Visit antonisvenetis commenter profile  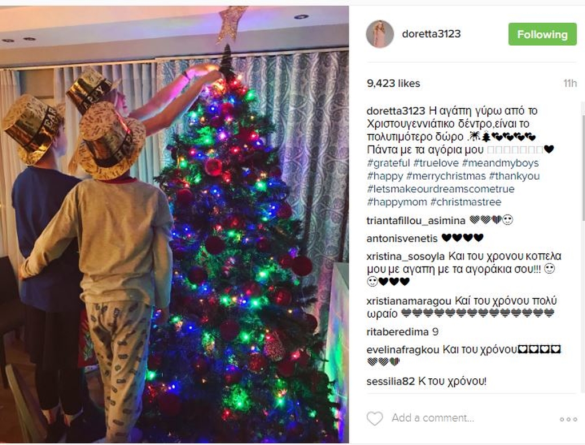click(402, 238)
